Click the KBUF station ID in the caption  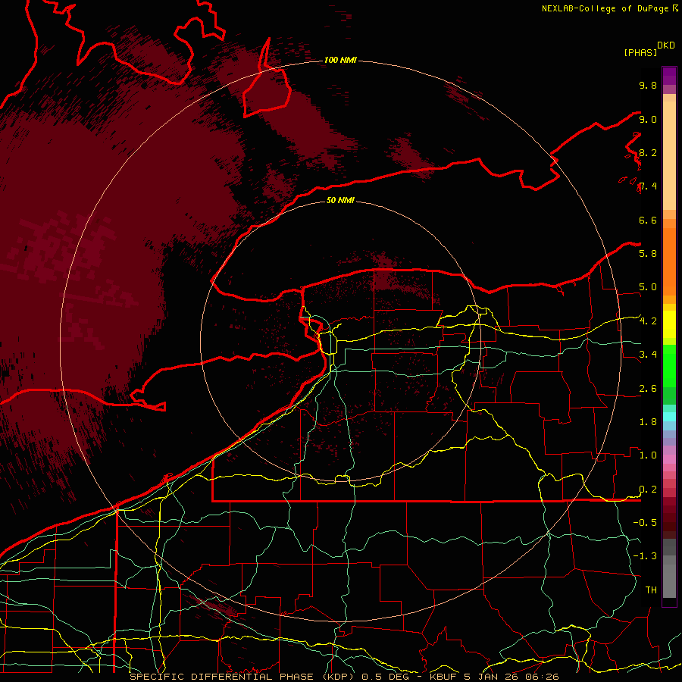(x=444, y=677)
